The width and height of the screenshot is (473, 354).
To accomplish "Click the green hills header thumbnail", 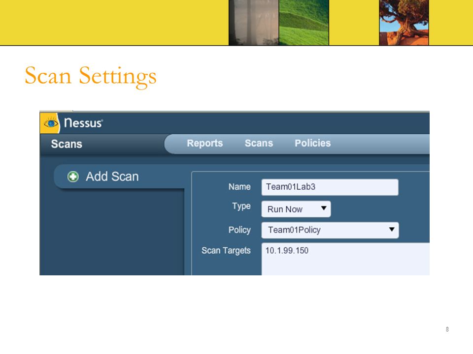I will (304, 23).
